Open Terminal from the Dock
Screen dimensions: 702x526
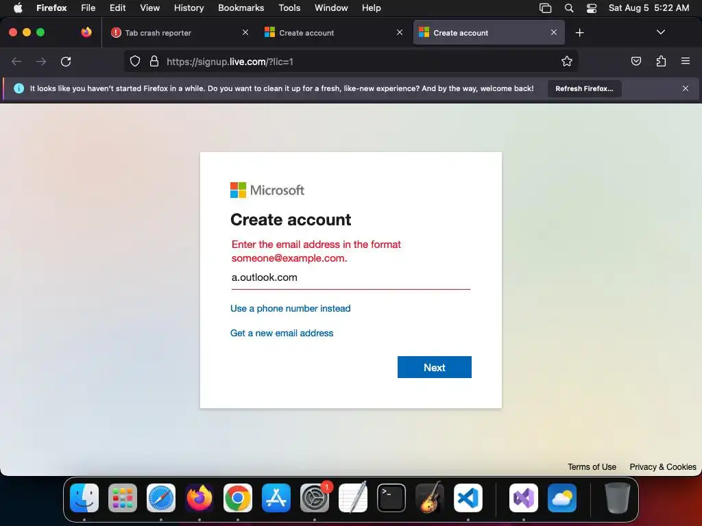tap(391, 498)
